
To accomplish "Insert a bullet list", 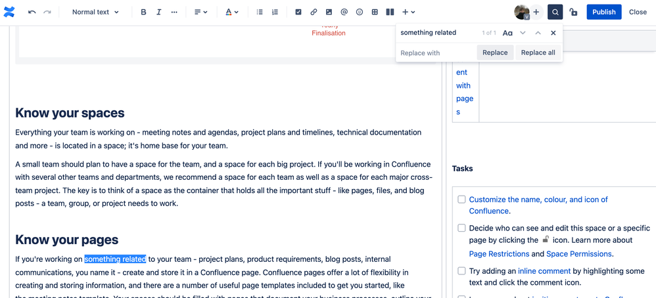I will coord(260,12).
